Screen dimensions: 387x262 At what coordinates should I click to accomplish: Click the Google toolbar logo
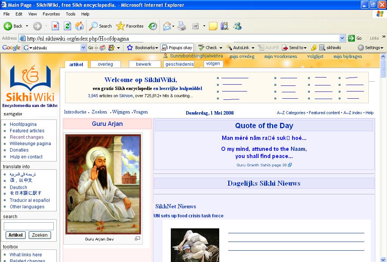pyautogui.click(x=11, y=48)
